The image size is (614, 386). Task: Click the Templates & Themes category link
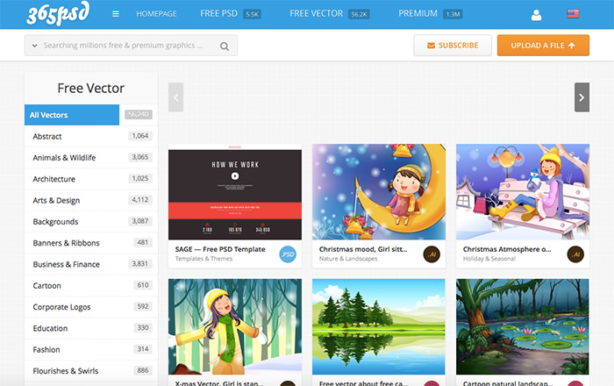pyautogui.click(x=203, y=259)
